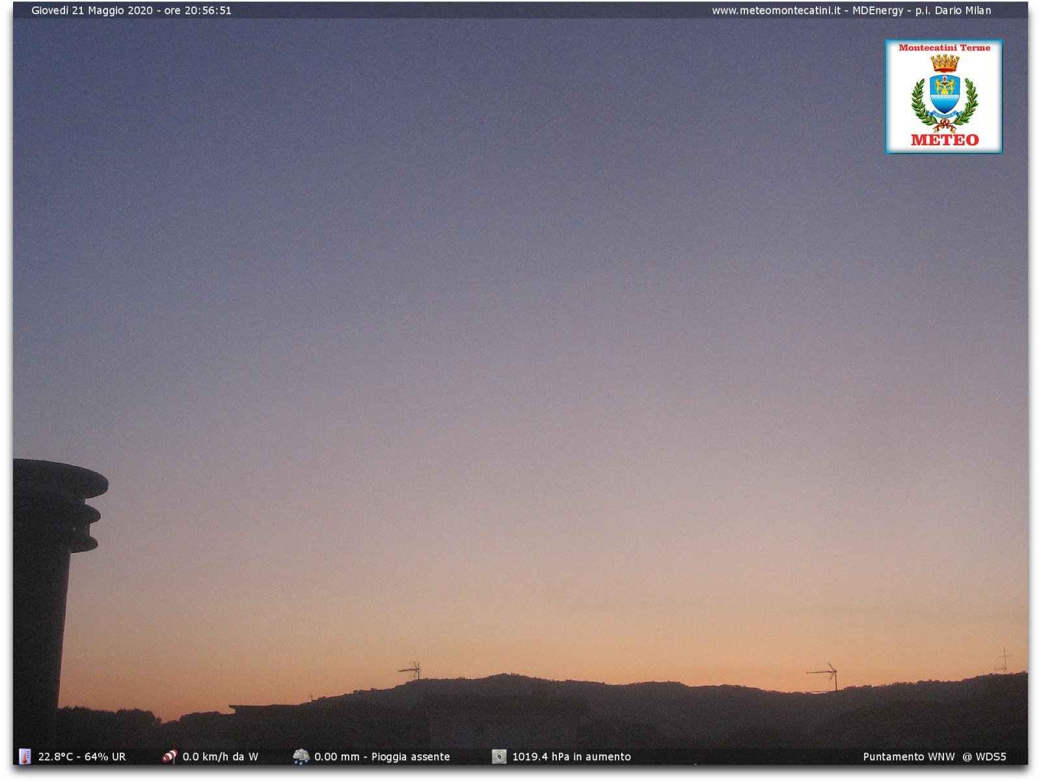This screenshot has width=1041, height=781.
Task: Click the red 'METEO' word in logo
Action: [x=945, y=140]
